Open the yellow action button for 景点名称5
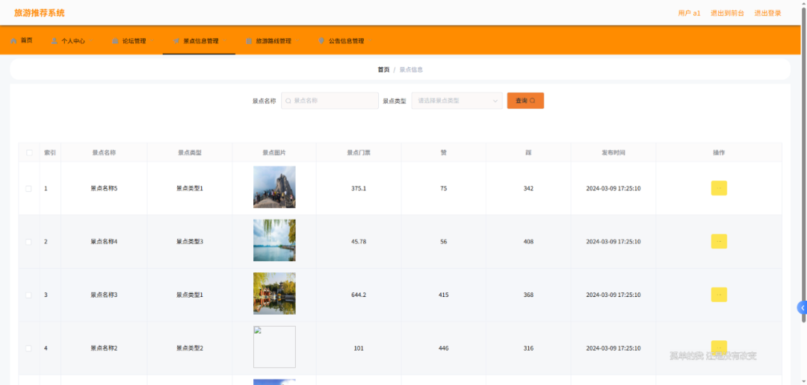The image size is (807, 385). [719, 188]
